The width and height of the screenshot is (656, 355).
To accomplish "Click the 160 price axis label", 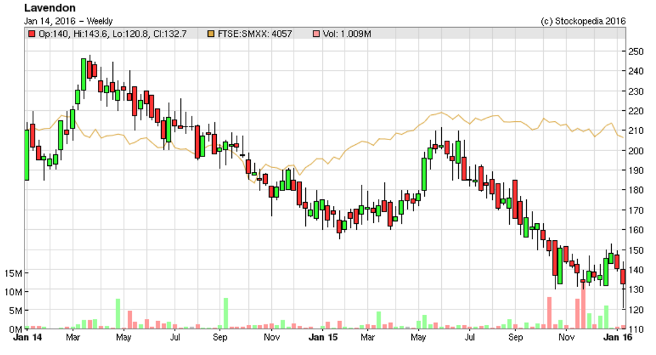I will pyautogui.click(x=636, y=231).
